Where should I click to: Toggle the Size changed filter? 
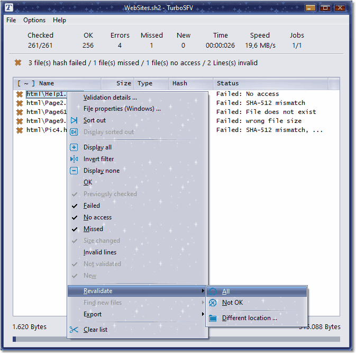click(138, 241)
